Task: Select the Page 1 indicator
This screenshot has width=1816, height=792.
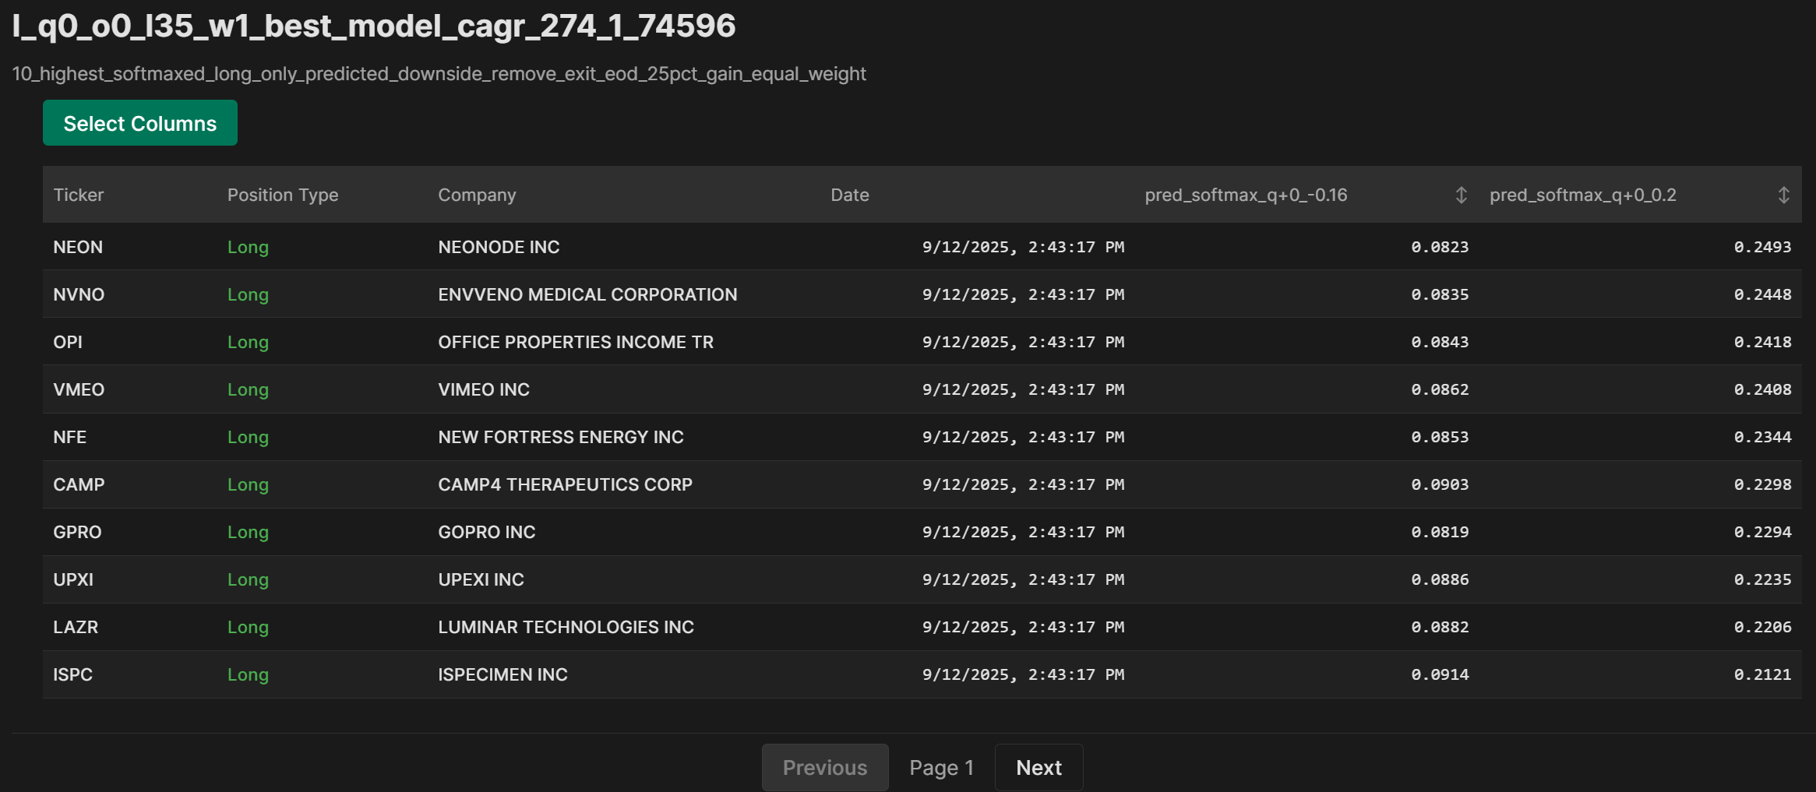Action: click(x=941, y=767)
